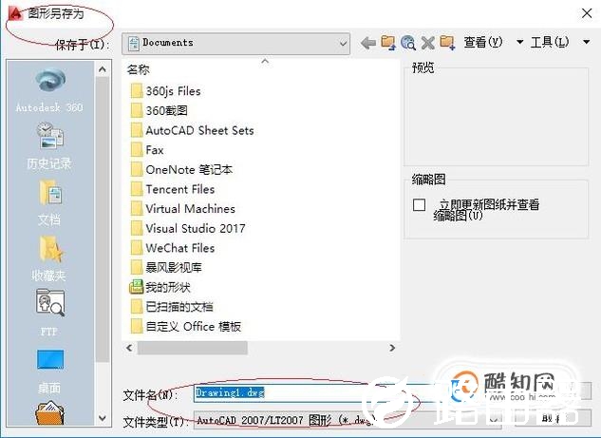Toggle 立即更新图纸并查看缩略图 checkbox
The height and width of the screenshot is (438, 601).
click(419, 205)
